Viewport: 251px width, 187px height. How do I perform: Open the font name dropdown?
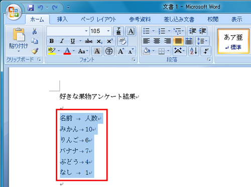(x=86, y=31)
